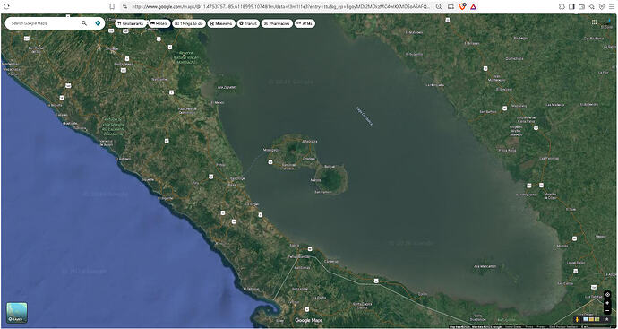
Task: Expand the imagery strip arrow beside Pegman
Action: (x=607, y=319)
